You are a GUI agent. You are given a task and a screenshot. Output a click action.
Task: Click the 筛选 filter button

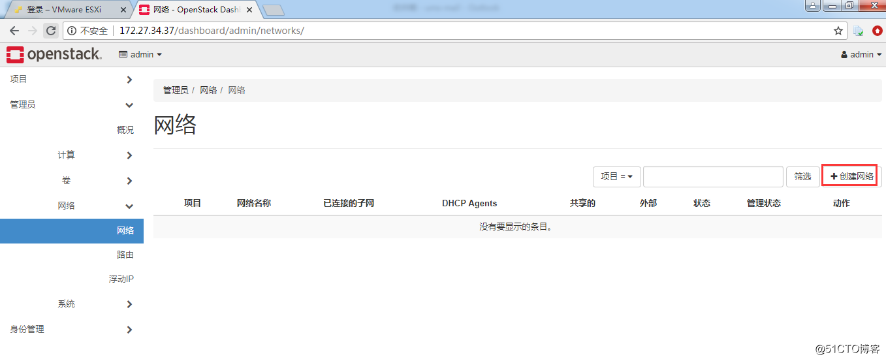[803, 176]
